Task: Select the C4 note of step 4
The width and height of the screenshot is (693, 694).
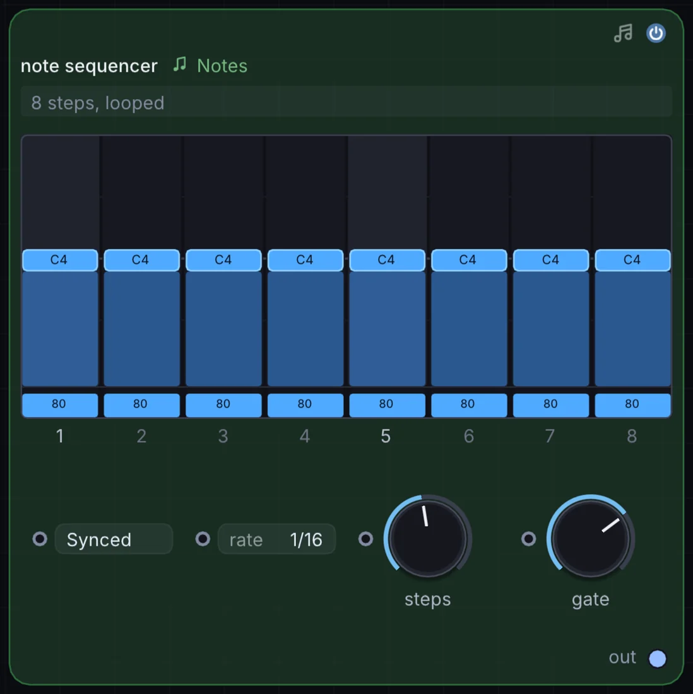Action: click(305, 260)
